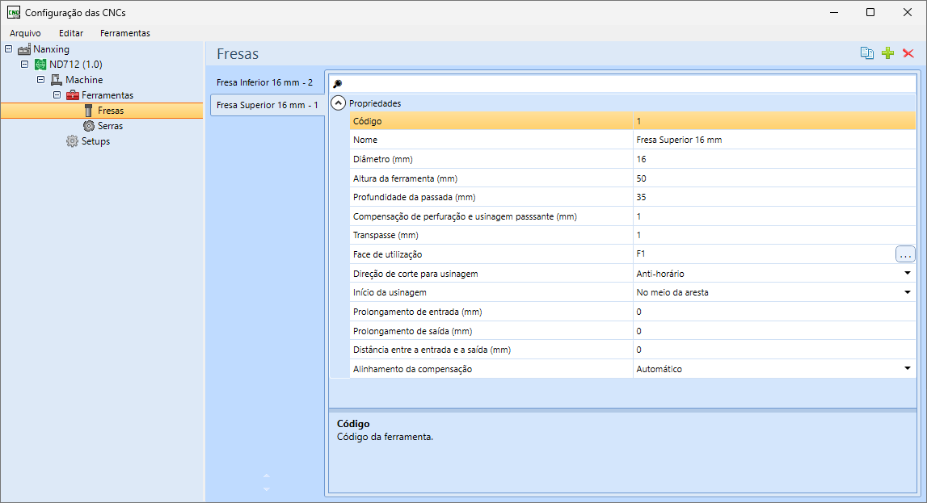Open the Ferramentas menu in the menu bar
The height and width of the screenshot is (503, 927).
point(125,33)
